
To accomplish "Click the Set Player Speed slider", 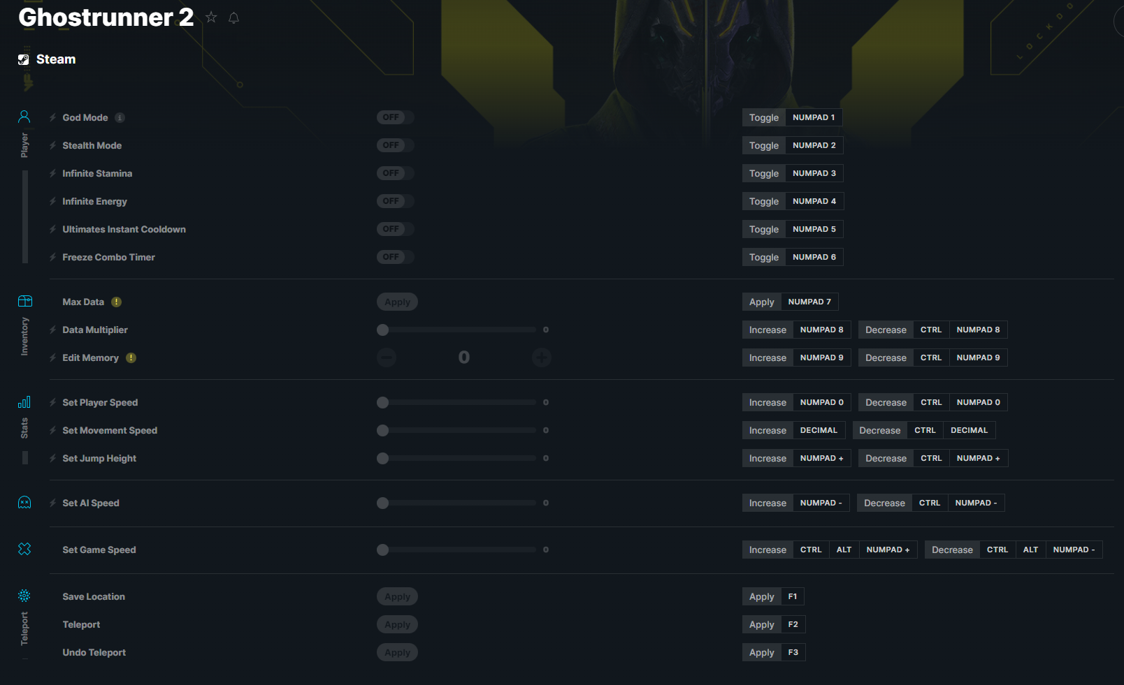I will coord(456,402).
